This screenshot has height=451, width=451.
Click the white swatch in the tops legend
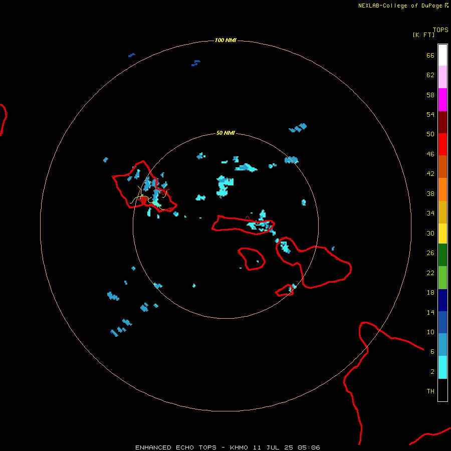(x=442, y=55)
